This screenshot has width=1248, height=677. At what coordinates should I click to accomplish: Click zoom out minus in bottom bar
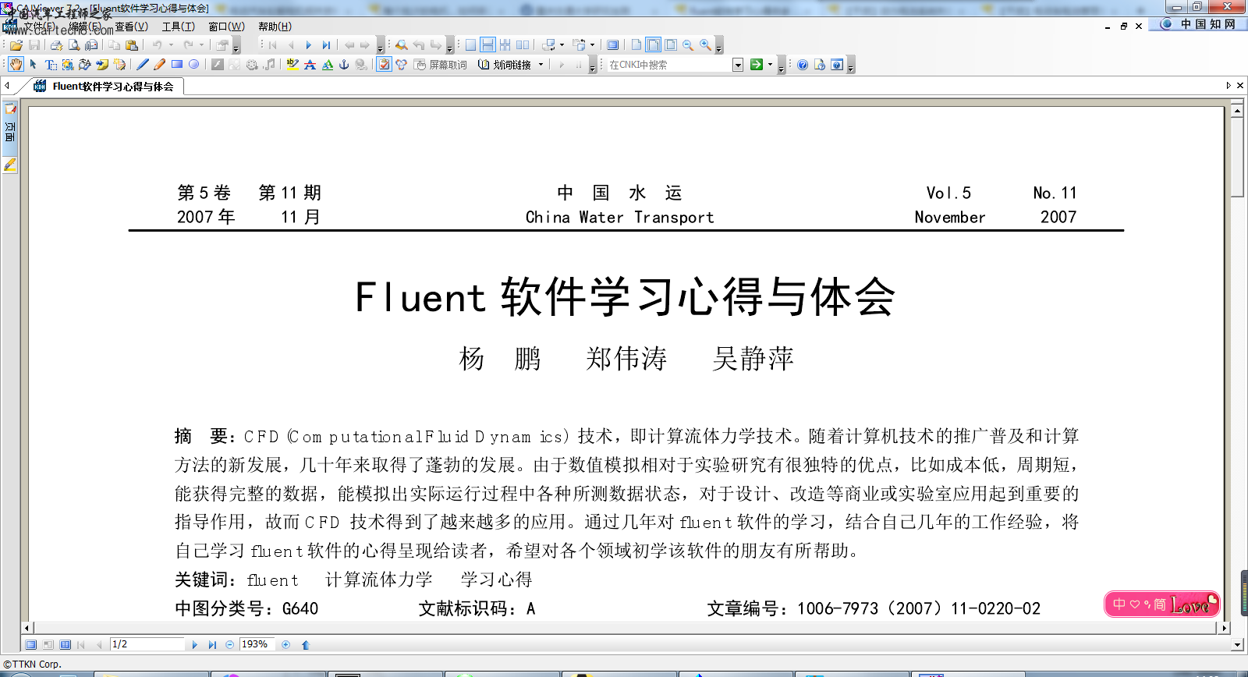229,645
